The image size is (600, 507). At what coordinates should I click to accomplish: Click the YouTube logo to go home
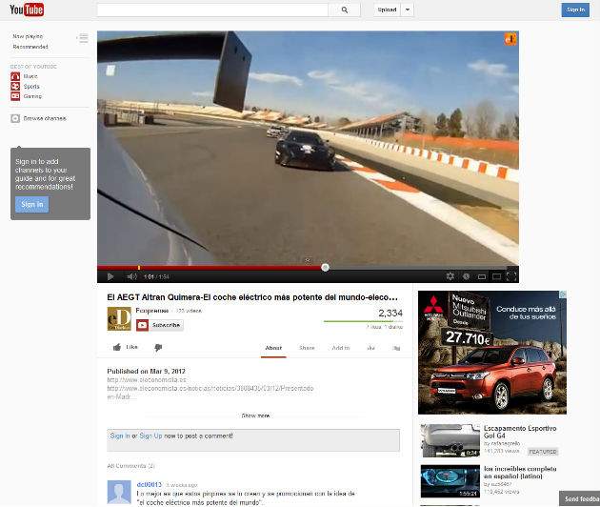pyautogui.click(x=27, y=10)
